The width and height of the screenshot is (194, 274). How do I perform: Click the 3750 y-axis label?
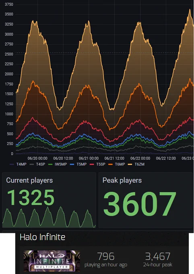[9, 4]
